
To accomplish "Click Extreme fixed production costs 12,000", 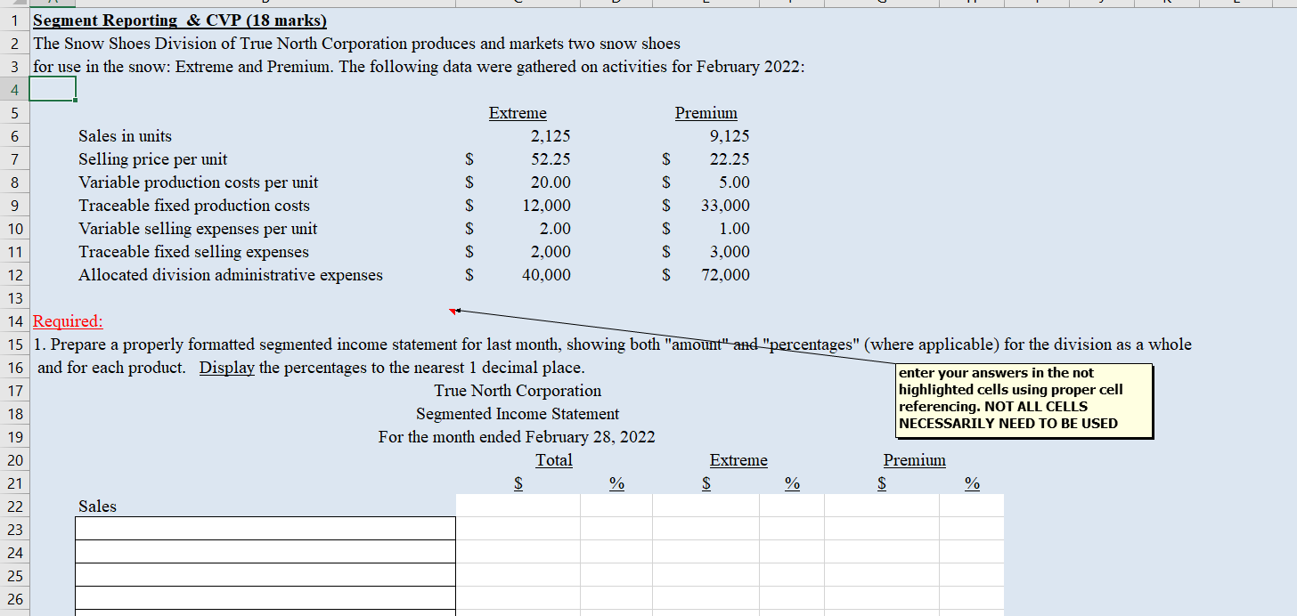I will [x=547, y=206].
